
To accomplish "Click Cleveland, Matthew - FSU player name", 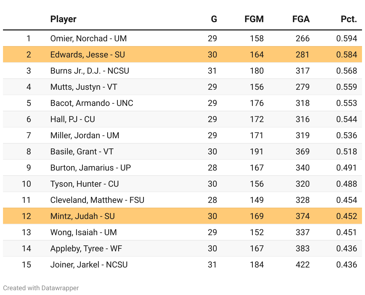I will 97,200.
